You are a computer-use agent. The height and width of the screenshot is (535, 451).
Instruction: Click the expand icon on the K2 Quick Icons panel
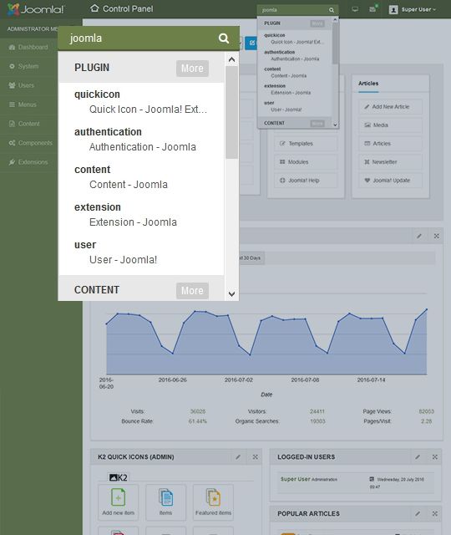255,457
